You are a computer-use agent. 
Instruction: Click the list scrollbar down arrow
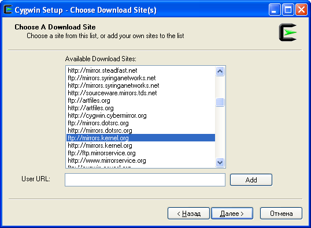pyautogui.click(x=220, y=162)
